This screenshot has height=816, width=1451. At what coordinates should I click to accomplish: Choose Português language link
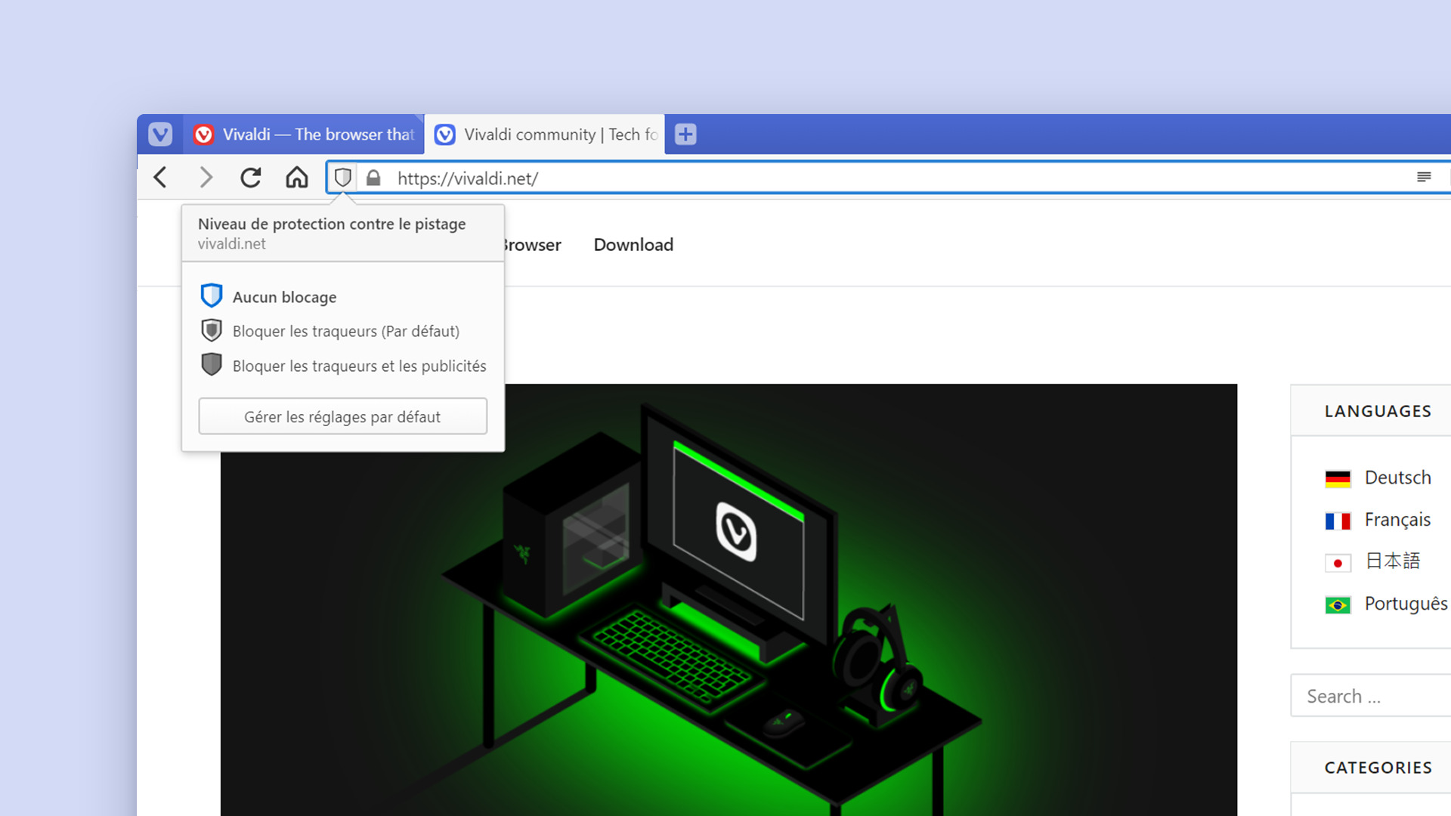pos(1406,604)
